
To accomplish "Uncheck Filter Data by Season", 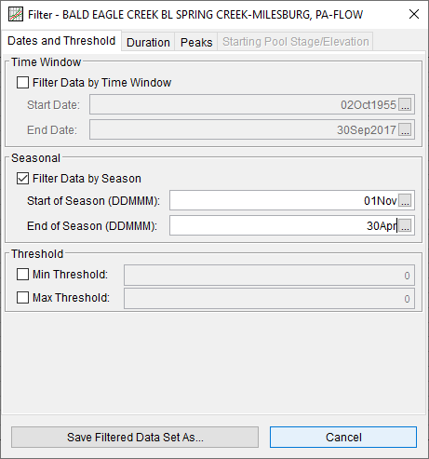I will point(22,179).
